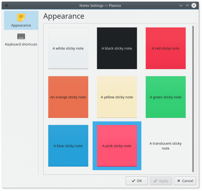Open the Keyboard shortcuts page
Viewport: 202px width, 191px height.
(21, 39)
